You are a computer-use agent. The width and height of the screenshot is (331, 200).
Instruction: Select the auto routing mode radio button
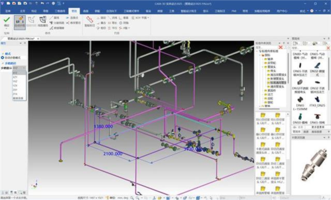[3, 57]
